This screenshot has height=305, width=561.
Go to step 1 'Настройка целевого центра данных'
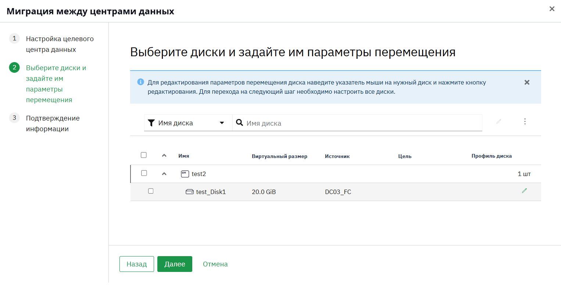point(60,44)
